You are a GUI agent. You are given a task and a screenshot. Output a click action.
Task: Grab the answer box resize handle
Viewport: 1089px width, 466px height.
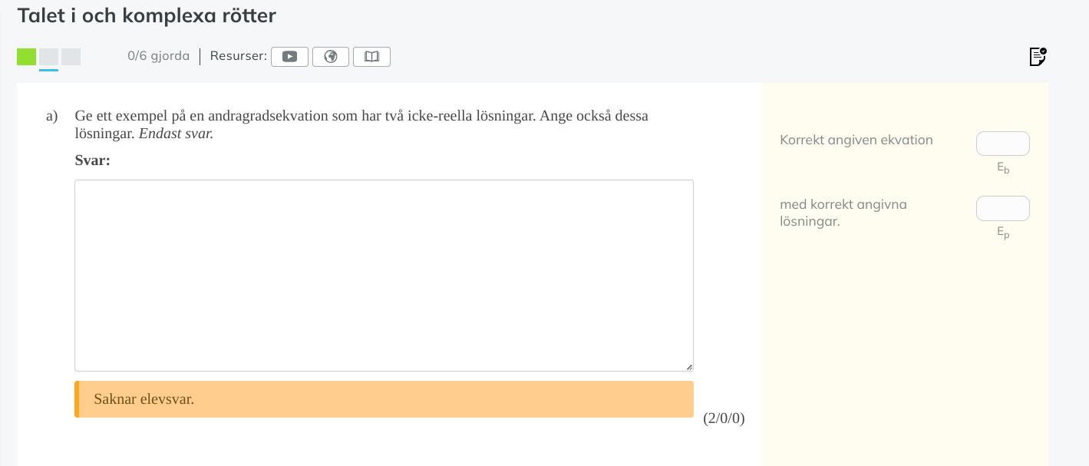(688, 367)
